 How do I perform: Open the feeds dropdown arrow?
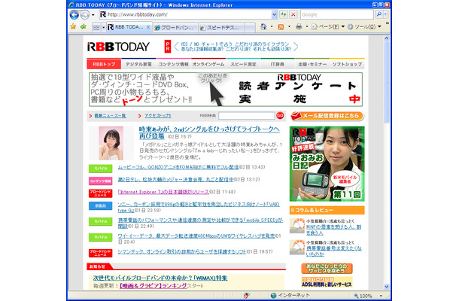click(289, 27)
